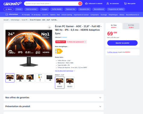
Task: Go to Imprimante & Scanner category
Action: pos(81,15)
